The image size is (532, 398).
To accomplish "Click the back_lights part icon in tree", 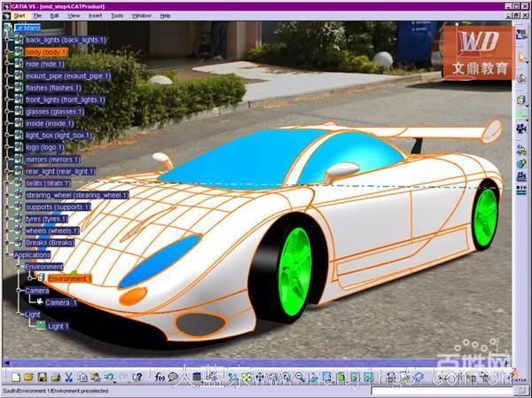I will pos(19,40).
